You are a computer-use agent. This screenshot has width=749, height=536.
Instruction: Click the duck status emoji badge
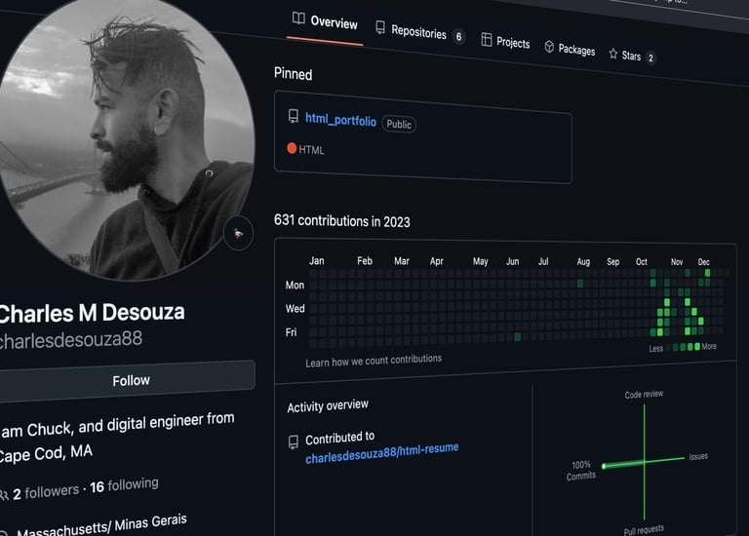(x=238, y=233)
